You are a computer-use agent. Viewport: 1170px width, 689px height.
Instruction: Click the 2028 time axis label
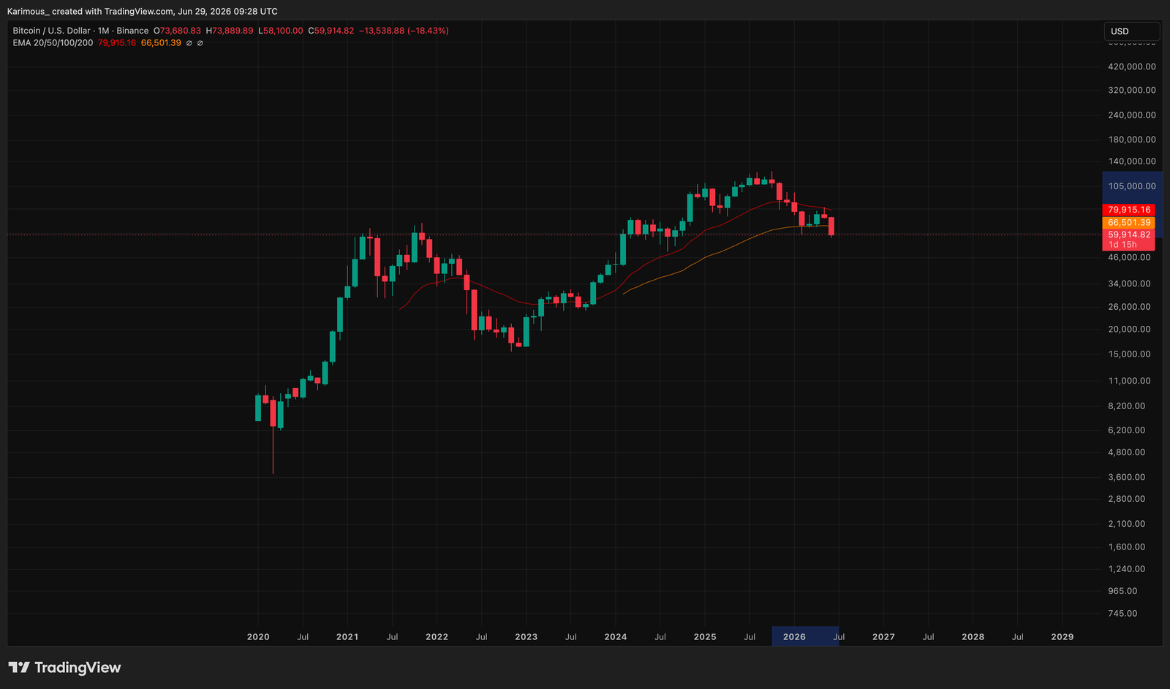973,637
